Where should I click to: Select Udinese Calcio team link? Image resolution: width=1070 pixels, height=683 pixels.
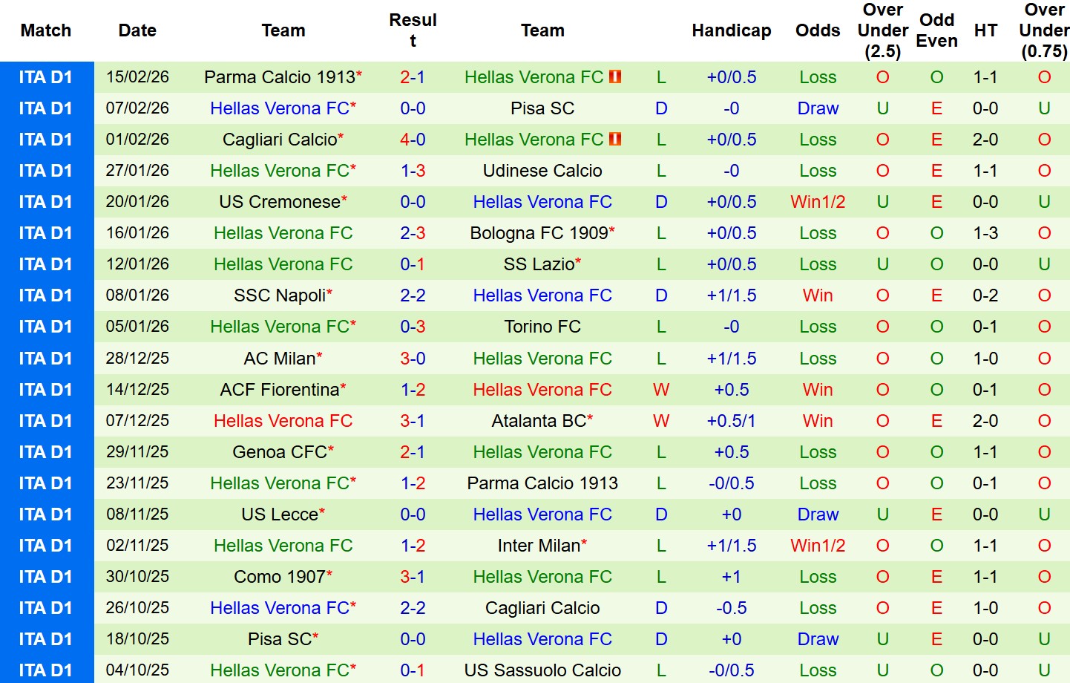pos(542,171)
